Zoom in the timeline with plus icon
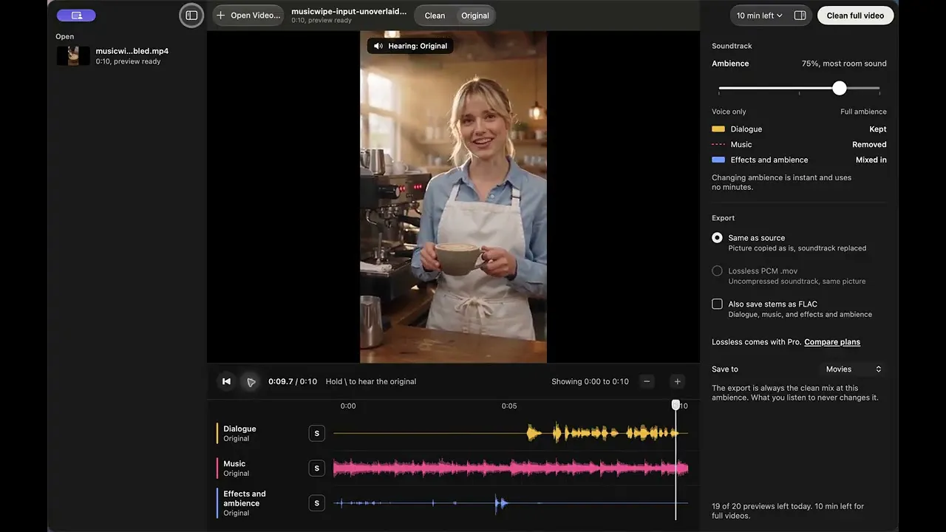This screenshot has height=532, width=946. click(677, 381)
